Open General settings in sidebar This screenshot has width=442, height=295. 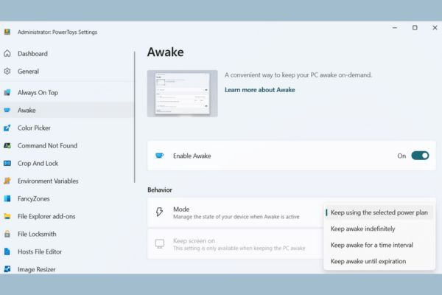pyautogui.click(x=66, y=71)
